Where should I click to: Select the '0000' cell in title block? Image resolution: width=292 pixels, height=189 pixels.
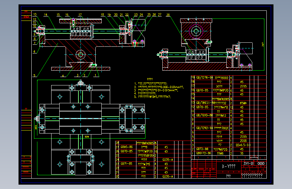click(261, 163)
